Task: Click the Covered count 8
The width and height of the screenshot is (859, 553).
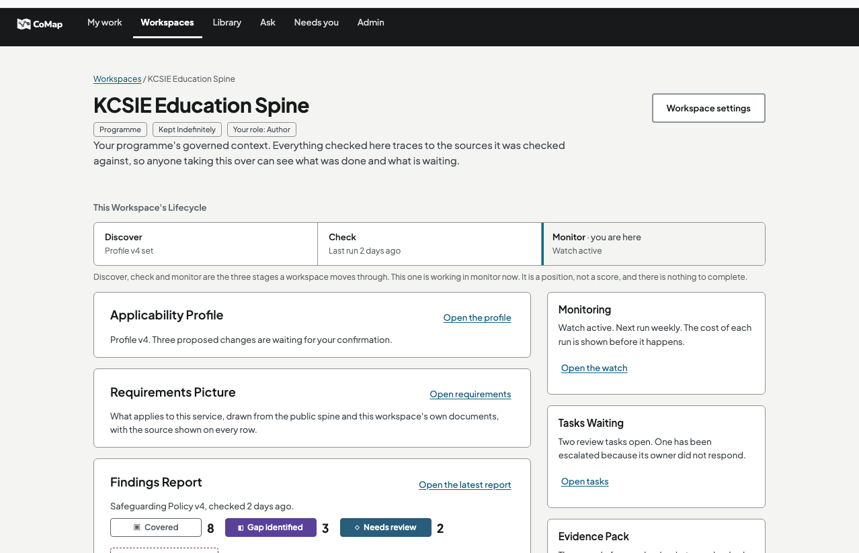Action: (x=210, y=529)
